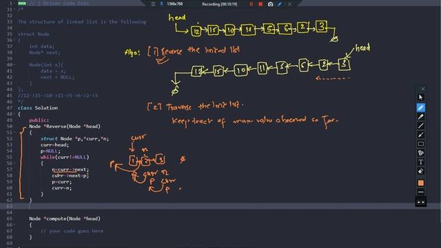
Task: Collapse the fold arrow at line 51
Action: coord(14,132)
